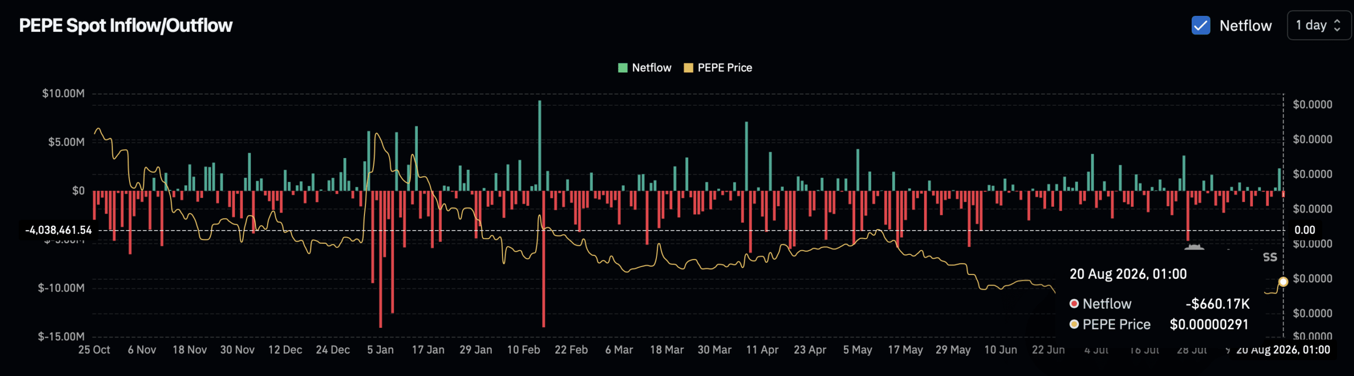Image resolution: width=1354 pixels, height=376 pixels.
Task: Click the 18 Mar date label
Action: (x=666, y=350)
